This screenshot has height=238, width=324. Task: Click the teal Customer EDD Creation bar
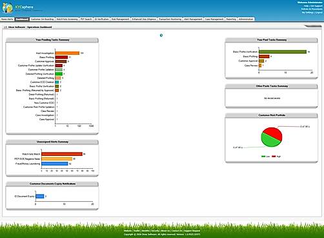[57, 82]
